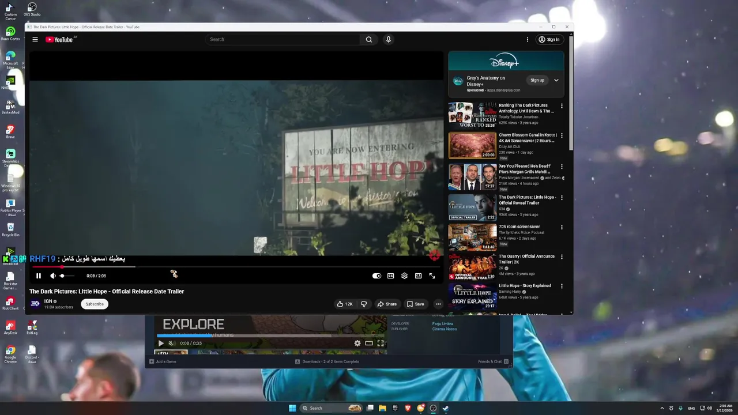The width and height of the screenshot is (738, 415).
Task: Dislike the Little Hope trailer
Action: (x=364, y=304)
